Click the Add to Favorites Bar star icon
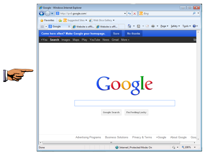Screen dimensions: 205x155 pos(60,20)
